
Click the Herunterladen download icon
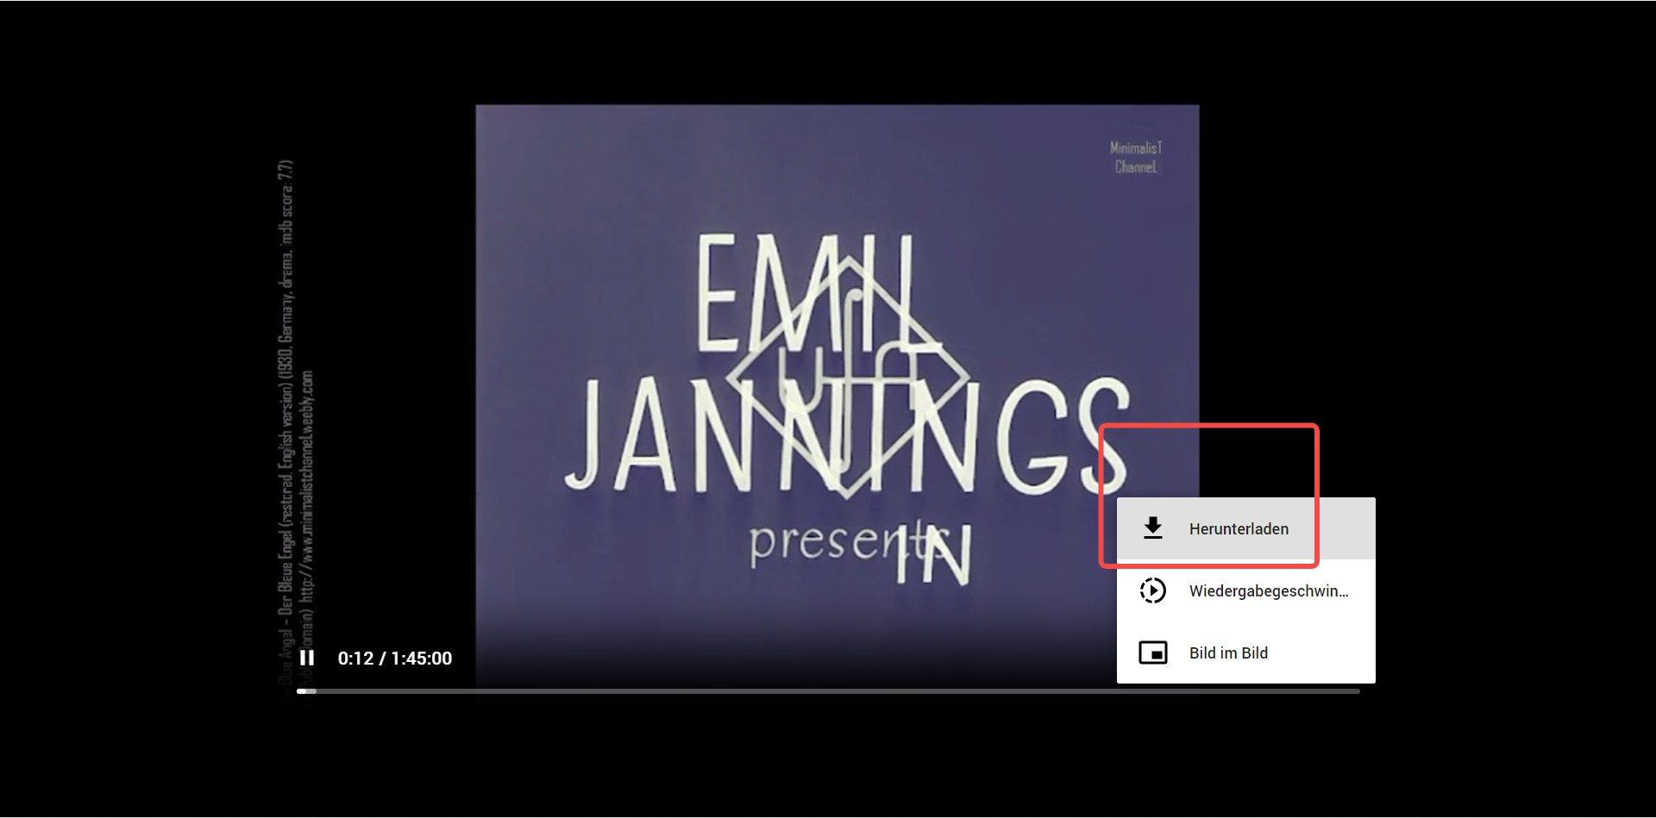click(x=1152, y=528)
